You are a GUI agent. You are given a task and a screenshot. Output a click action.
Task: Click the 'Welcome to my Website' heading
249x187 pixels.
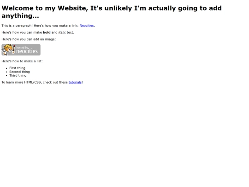click(x=45, y=8)
